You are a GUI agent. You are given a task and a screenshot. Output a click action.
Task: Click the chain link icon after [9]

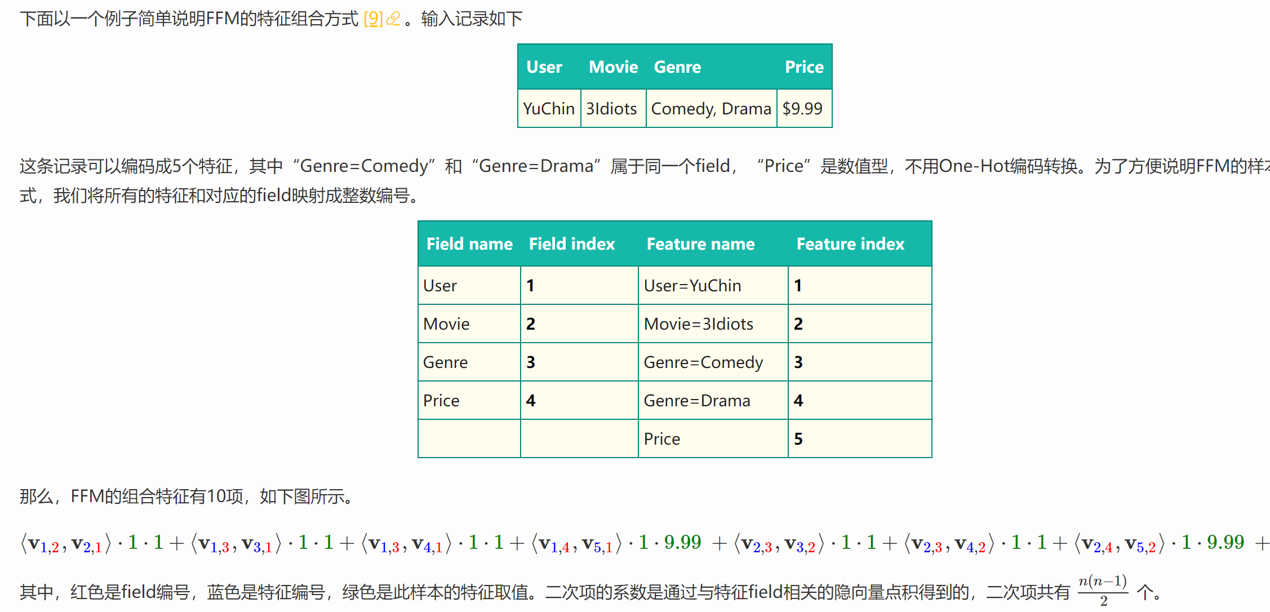tap(393, 19)
